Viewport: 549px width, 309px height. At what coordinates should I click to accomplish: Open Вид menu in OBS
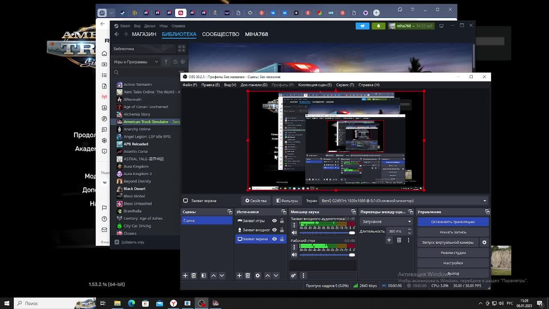(230, 85)
